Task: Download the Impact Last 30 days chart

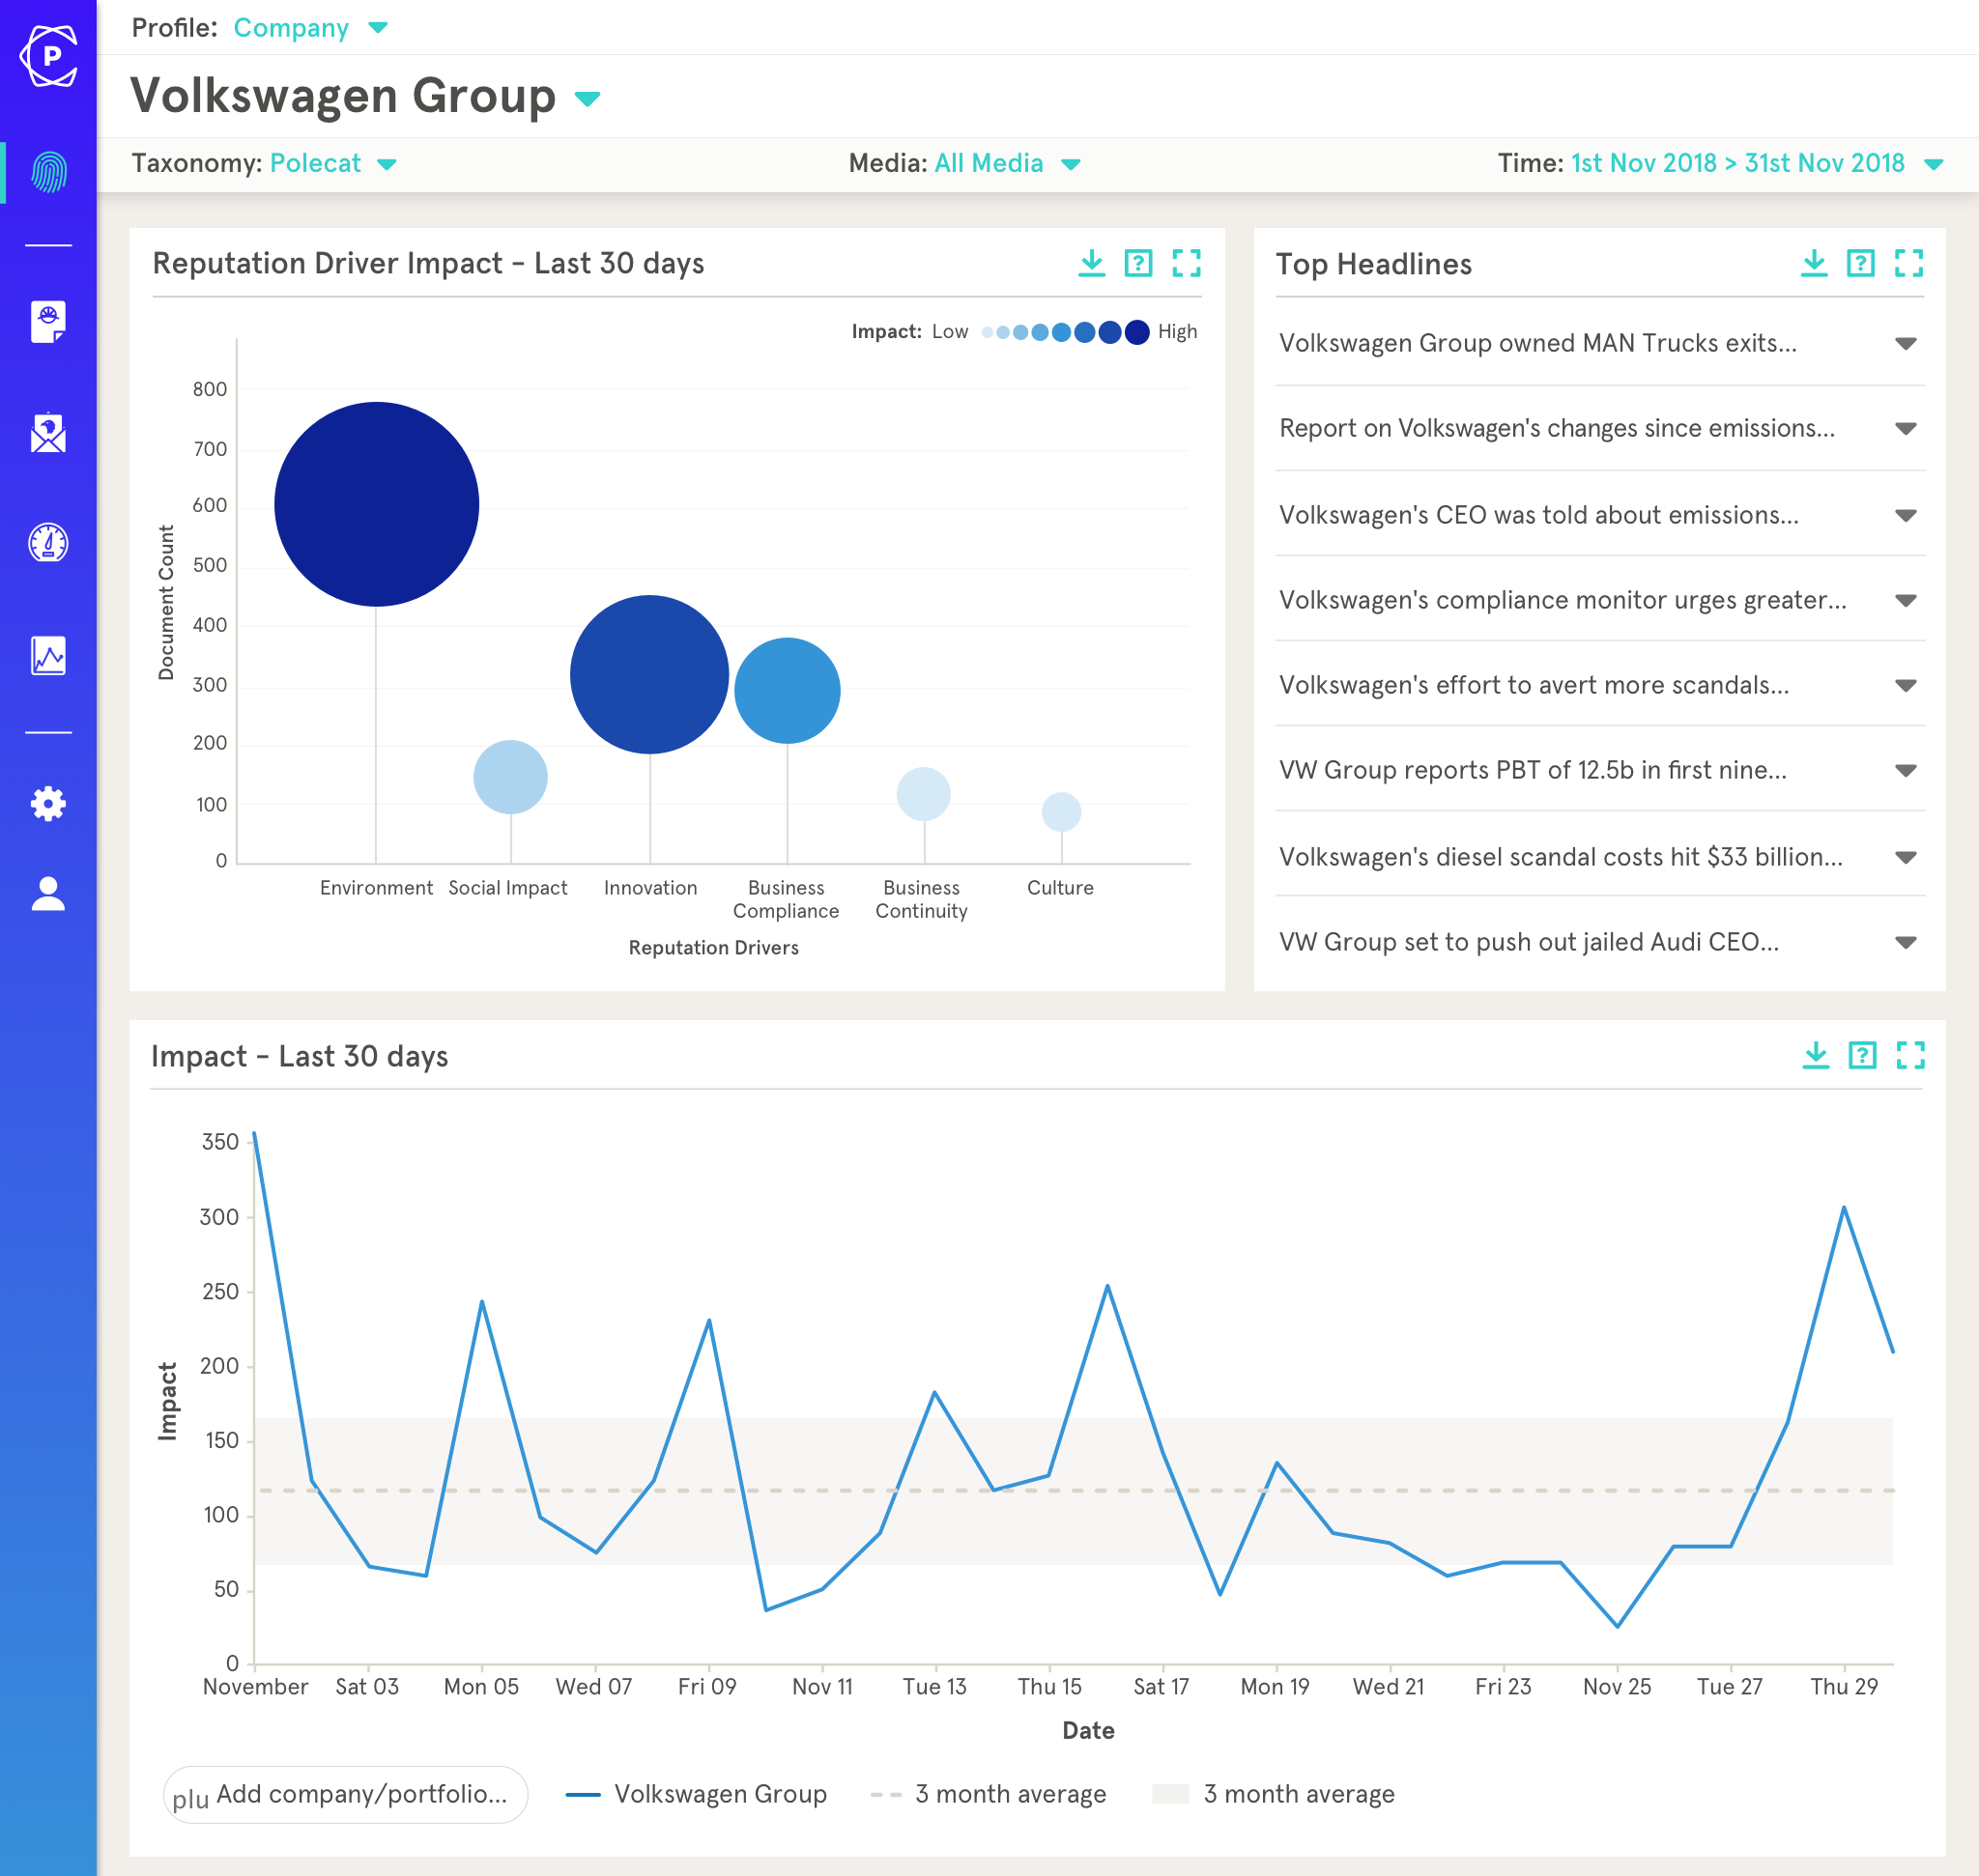Action: [1816, 1055]
